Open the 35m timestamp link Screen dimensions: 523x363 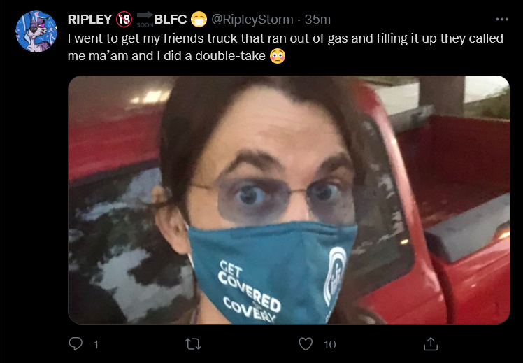317,20
